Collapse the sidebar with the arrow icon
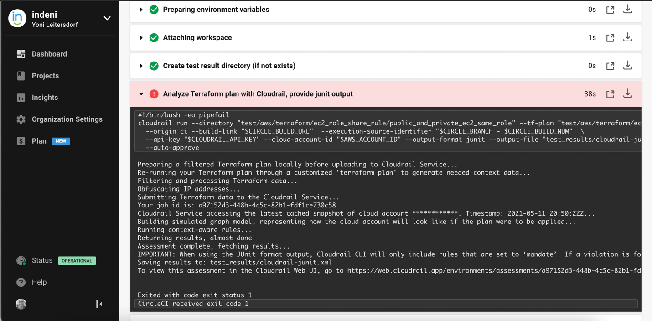Screen dimensions: 652x321 (x=99, y=304)
